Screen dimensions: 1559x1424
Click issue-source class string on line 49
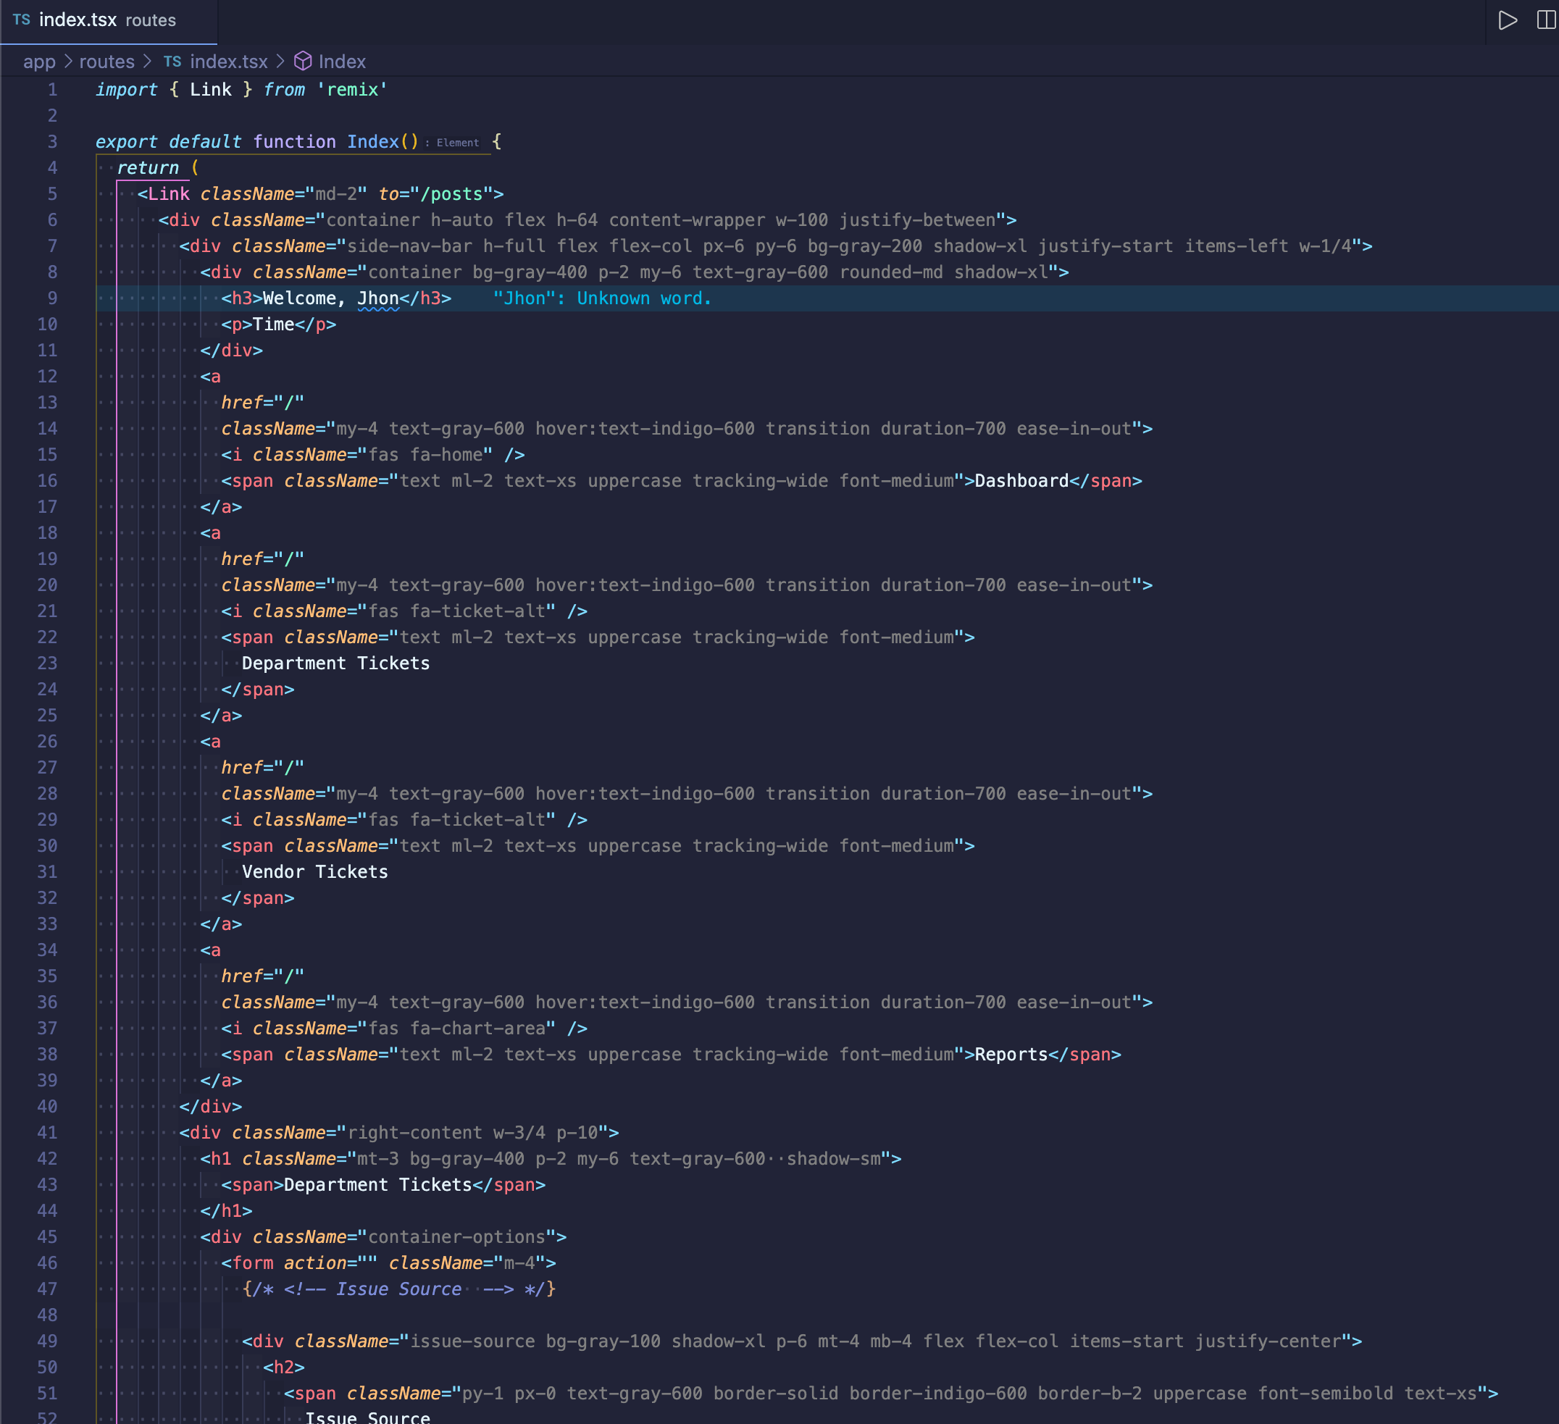point(472,1341)
